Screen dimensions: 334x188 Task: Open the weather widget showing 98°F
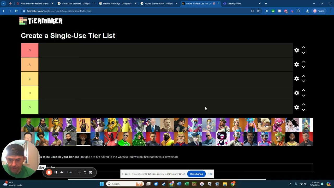click(x=13, y=184)
